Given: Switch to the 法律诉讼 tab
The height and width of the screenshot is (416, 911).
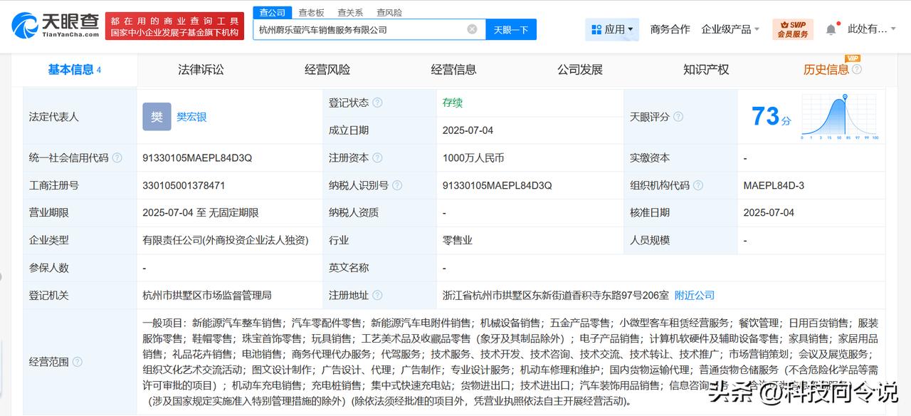Looking at the screenshot, I should [x=201, y=69].
